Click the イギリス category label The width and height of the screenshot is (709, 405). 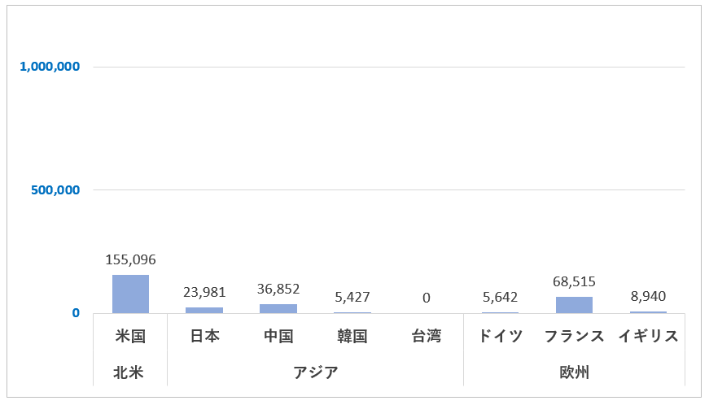point(648,337)
